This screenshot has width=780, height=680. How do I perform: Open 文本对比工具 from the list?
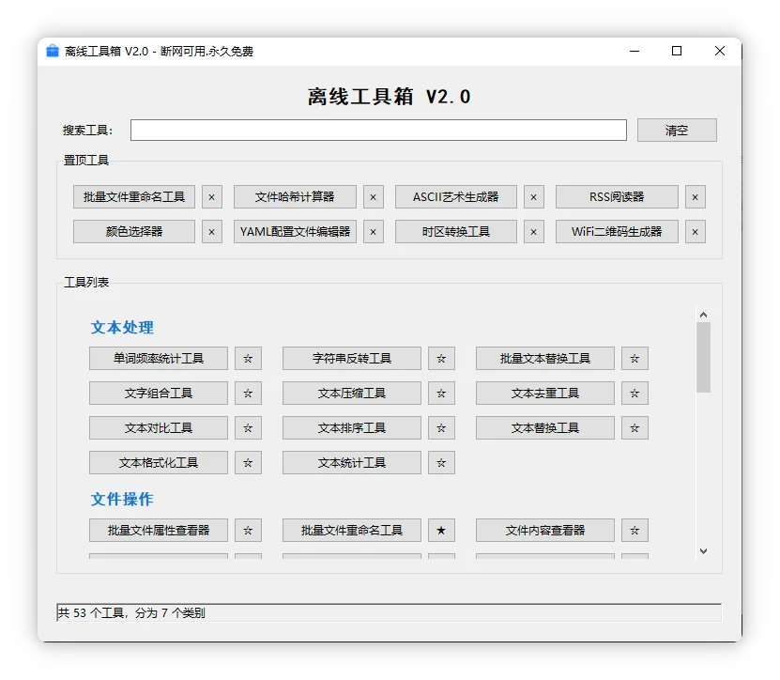(x=159, y=428)
